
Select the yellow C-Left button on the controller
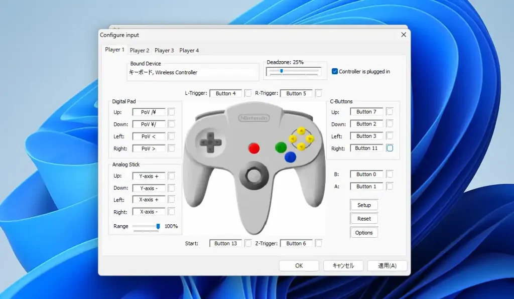293,138
